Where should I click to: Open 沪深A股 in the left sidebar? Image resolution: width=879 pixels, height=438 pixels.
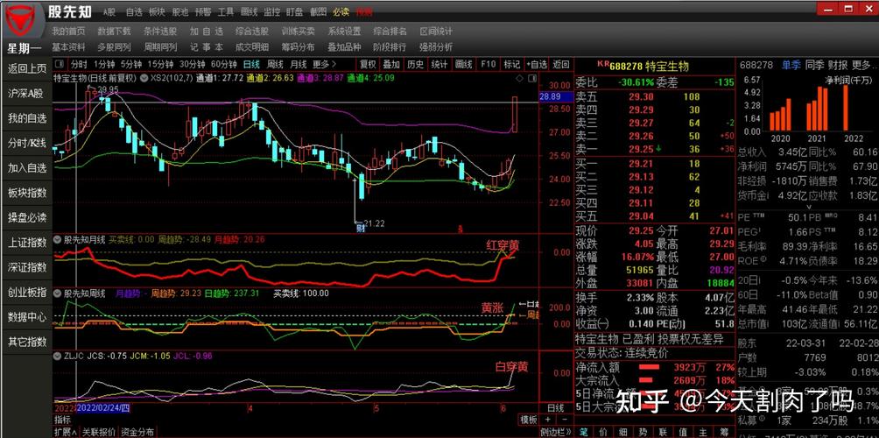pos(27,94)
